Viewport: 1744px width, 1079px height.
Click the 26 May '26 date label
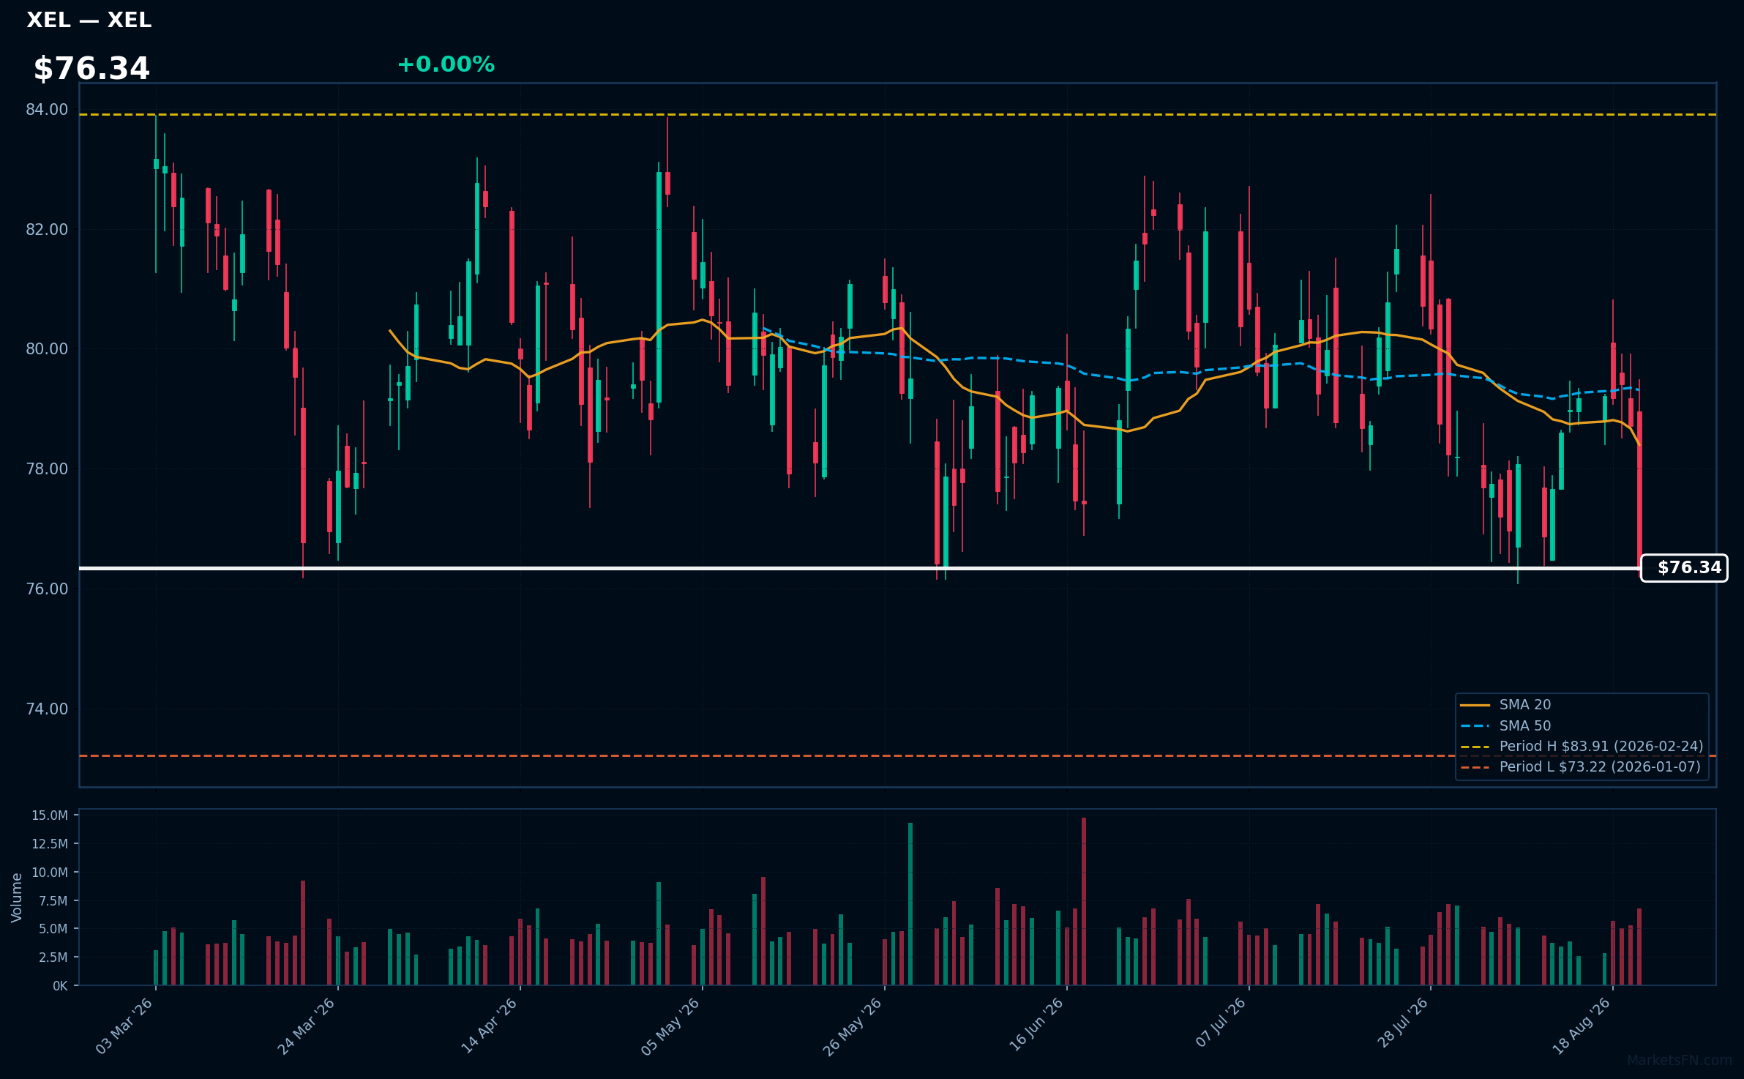coord(853,1026)
